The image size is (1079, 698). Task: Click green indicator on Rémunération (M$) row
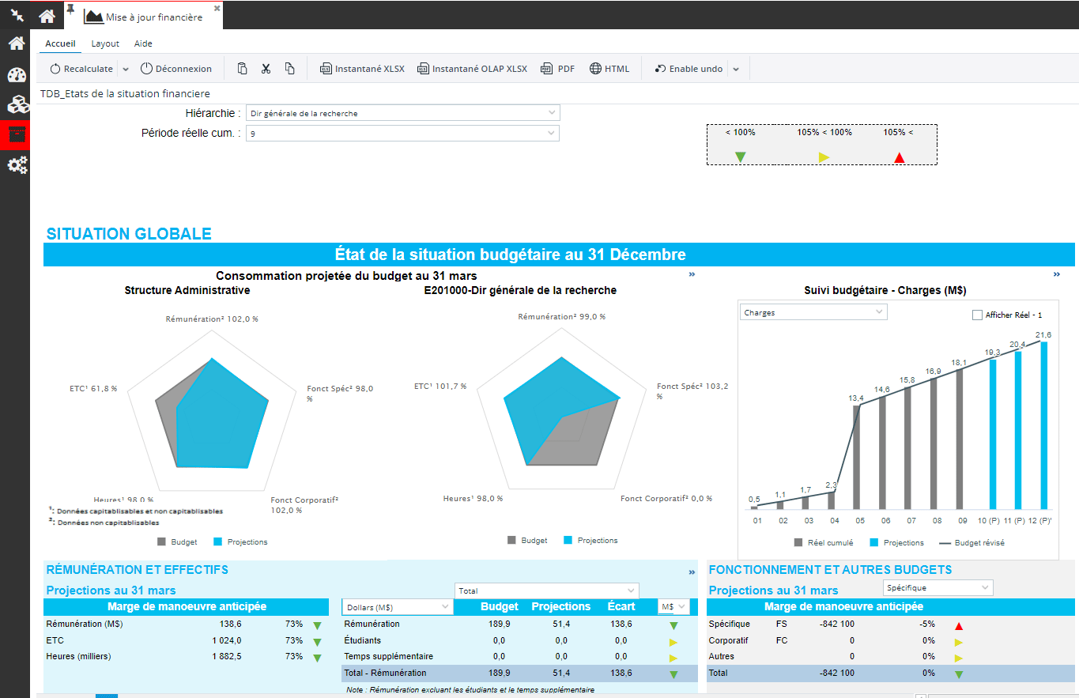(317, 626)
